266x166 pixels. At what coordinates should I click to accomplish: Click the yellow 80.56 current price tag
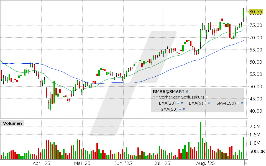point(255,12)
